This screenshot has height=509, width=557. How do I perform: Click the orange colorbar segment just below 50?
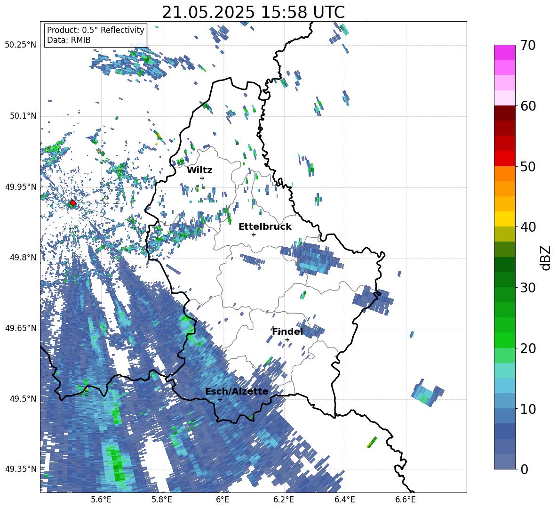coord(504,174)
